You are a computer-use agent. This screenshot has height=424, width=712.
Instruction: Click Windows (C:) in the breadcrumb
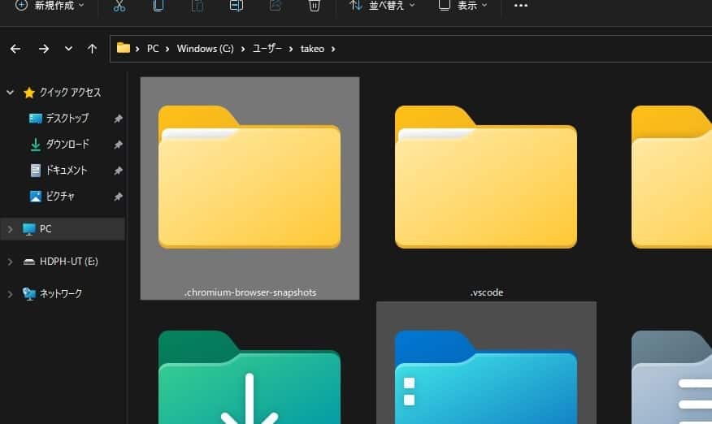point(206,49)
